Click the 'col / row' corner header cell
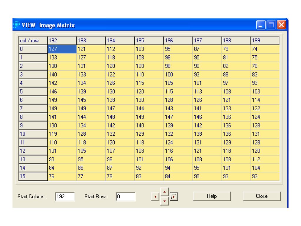 click(33, 40)
